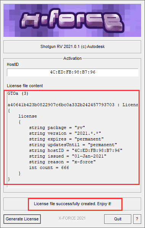Click the Shotgun RV 2021.0.1 product title
Image resolution: width=145 pixels, height=228 pixels.
coord(72,46)
